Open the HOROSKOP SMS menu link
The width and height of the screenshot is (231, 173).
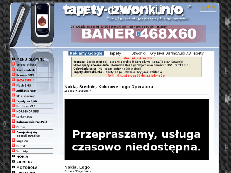[28, 111]
